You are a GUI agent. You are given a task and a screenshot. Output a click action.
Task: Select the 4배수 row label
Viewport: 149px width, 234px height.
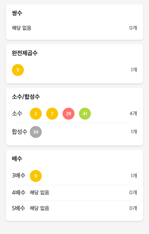(19, 193)
